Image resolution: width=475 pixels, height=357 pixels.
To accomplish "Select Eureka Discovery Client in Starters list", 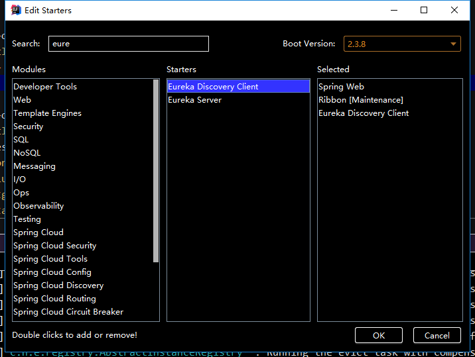I will pyautogui.click(x=238, y=87).
